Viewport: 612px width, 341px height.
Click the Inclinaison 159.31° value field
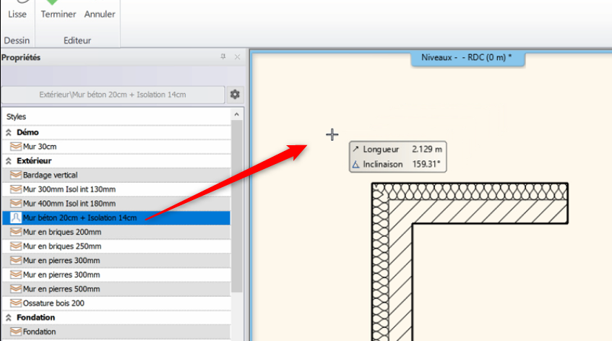point(426,164)
